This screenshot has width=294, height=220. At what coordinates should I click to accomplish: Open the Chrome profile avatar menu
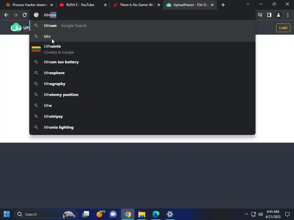[278, 15]
